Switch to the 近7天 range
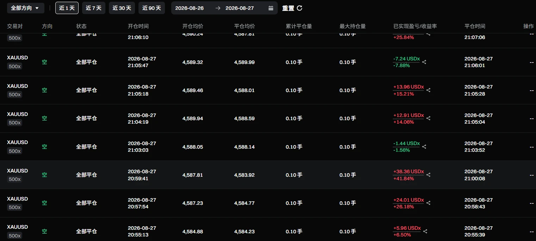This screenshot has height=241, width=536. click(94, 8)
